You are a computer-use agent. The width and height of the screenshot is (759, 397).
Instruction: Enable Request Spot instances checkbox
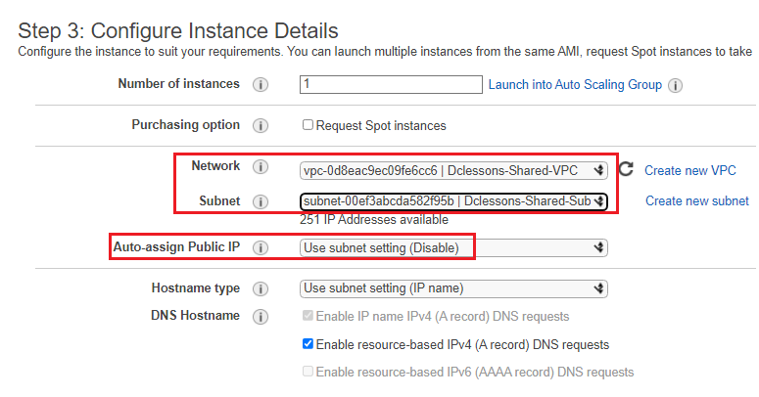tap(308, 125)
